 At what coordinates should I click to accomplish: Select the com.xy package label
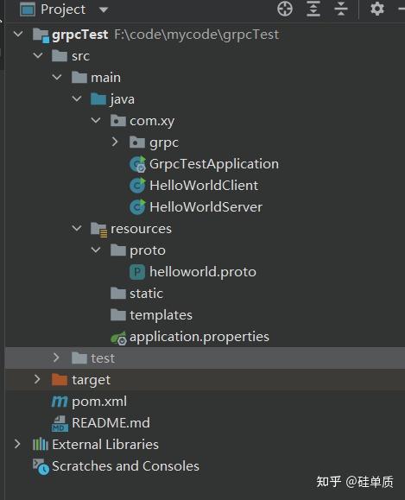152,122
